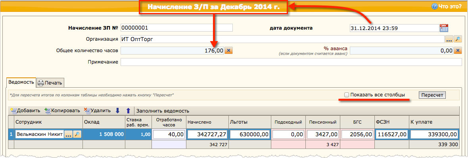The height and width of the screenshot is (158, 468).
Task: Clear the % аванса field value
Action: point(458,51)
